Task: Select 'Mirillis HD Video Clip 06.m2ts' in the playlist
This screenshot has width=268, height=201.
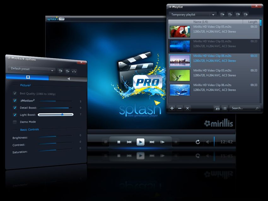Action: pos(214,90)
